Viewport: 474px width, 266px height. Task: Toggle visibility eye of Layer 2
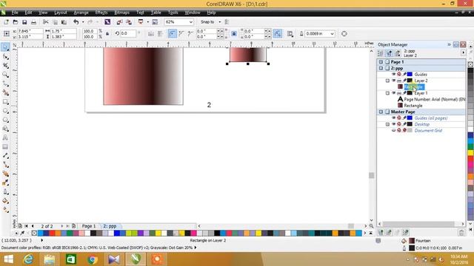(393, 81)
